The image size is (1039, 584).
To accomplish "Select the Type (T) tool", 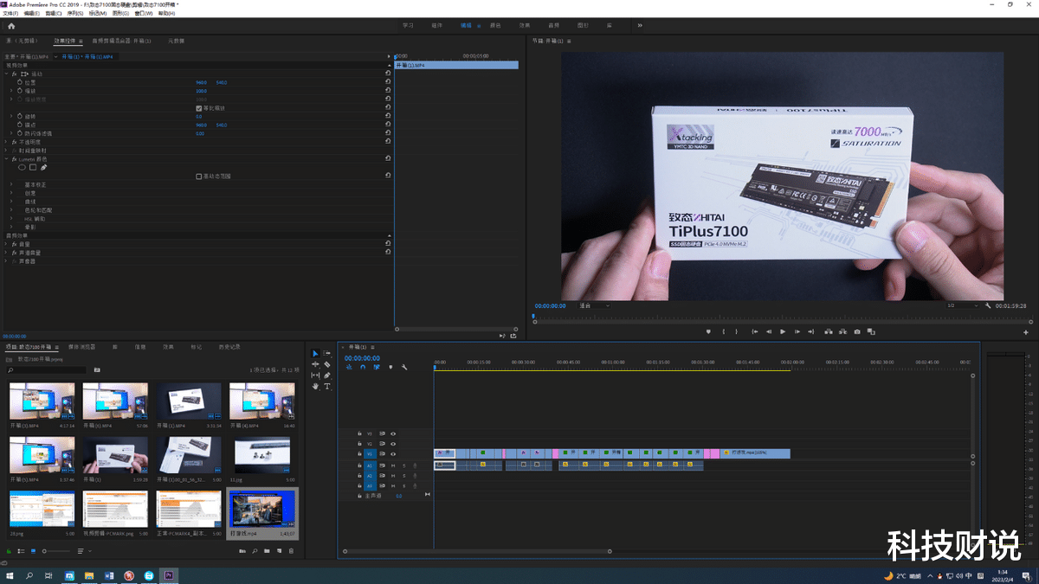I will click(x=327, y=387).
